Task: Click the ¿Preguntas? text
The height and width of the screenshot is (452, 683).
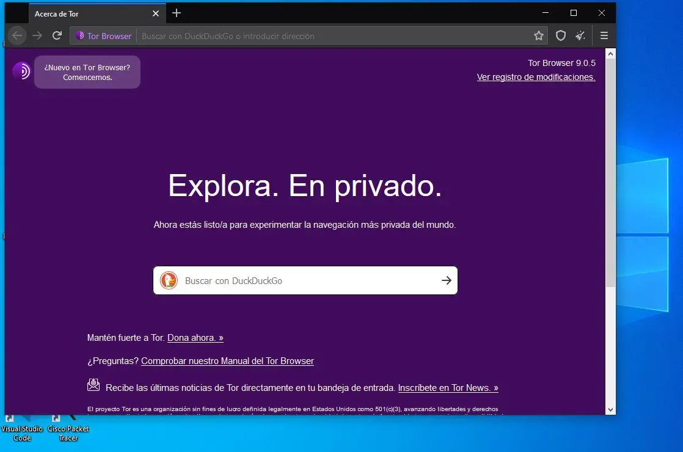Action: click(113, 361)
